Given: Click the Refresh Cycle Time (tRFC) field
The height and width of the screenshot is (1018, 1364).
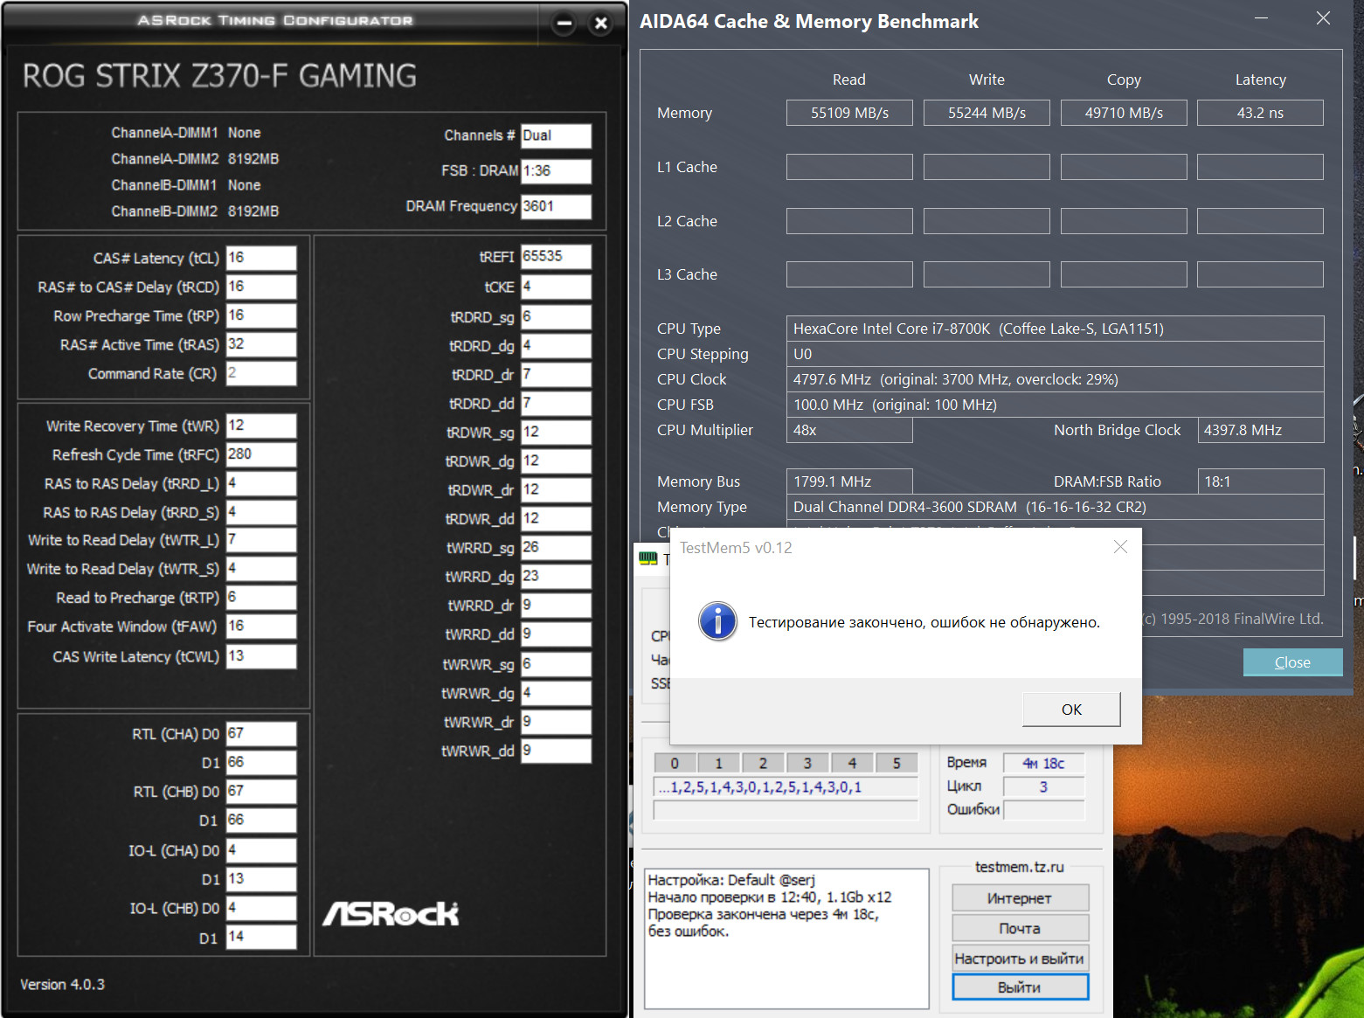Looking at the screenshot, I should 261,454.
